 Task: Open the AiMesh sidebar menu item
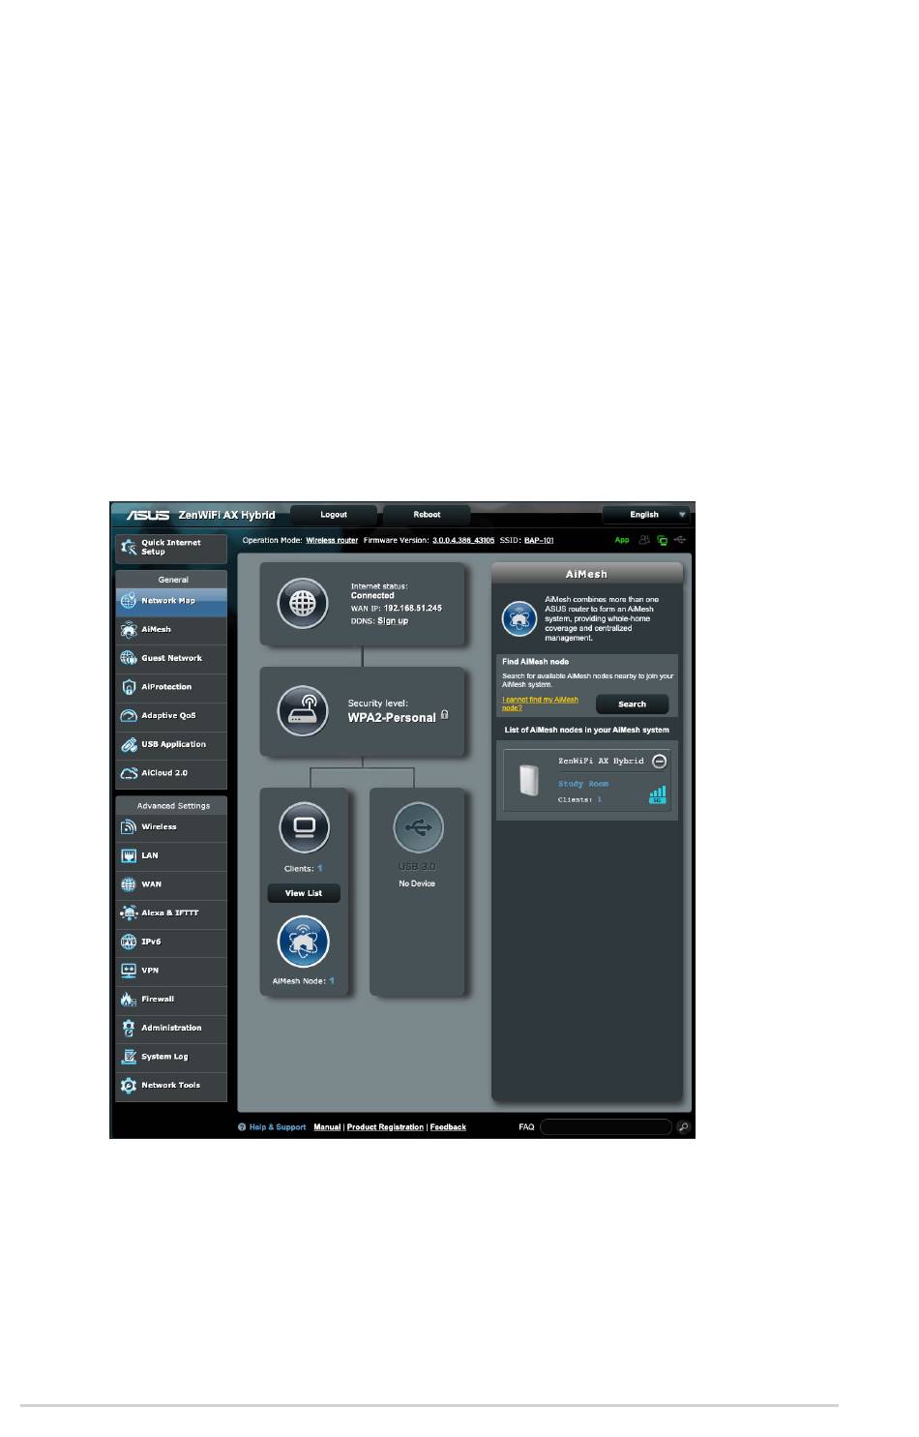pos(171,630)
